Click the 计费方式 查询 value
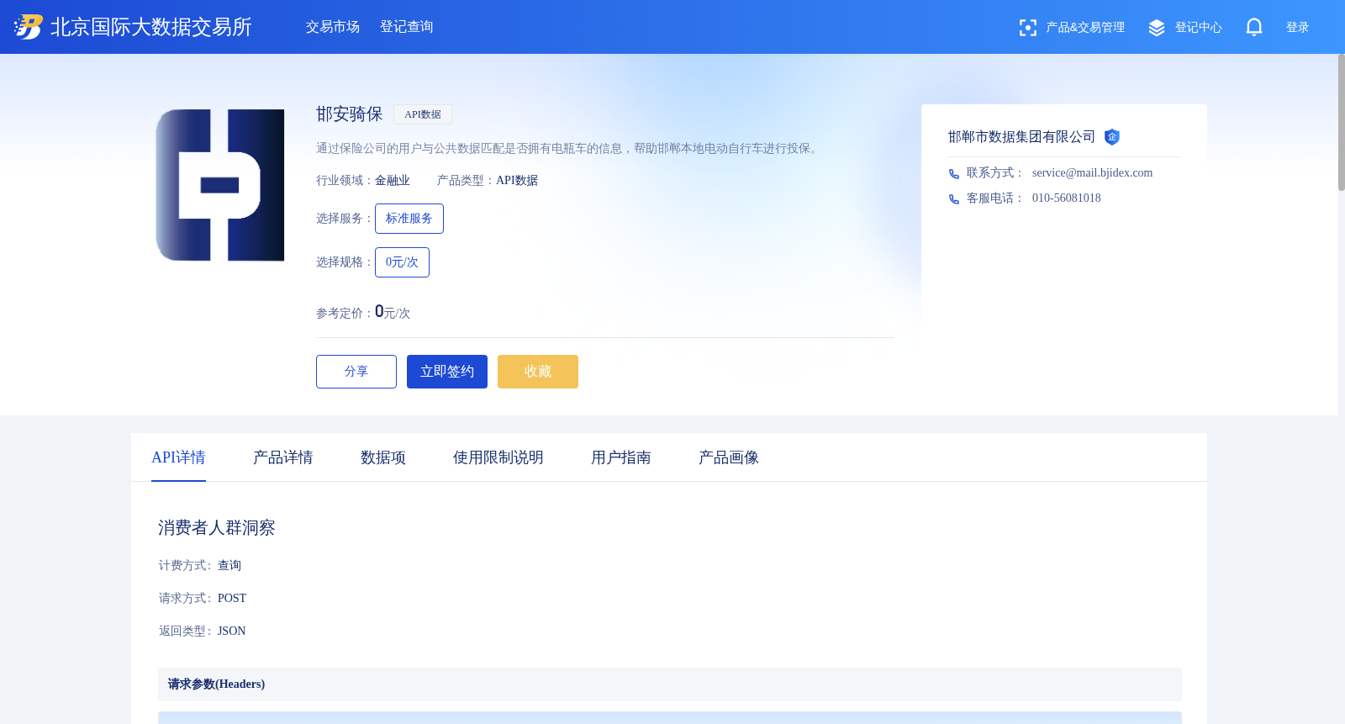The width and height of the screenshot is (1345, 724). (x=229, y=566)
